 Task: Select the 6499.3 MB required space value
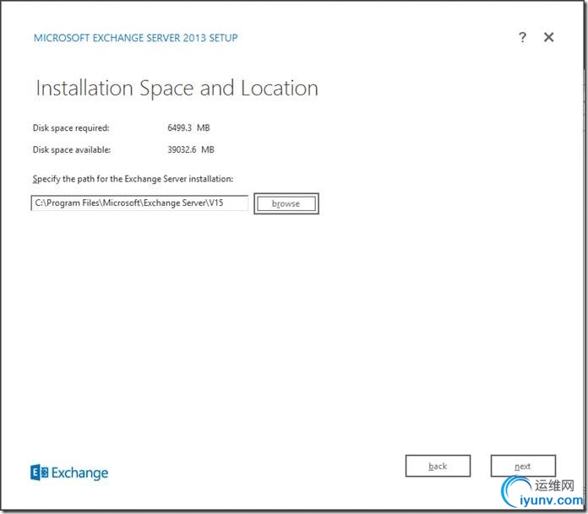pyautogui.click(x=188, y=127)
